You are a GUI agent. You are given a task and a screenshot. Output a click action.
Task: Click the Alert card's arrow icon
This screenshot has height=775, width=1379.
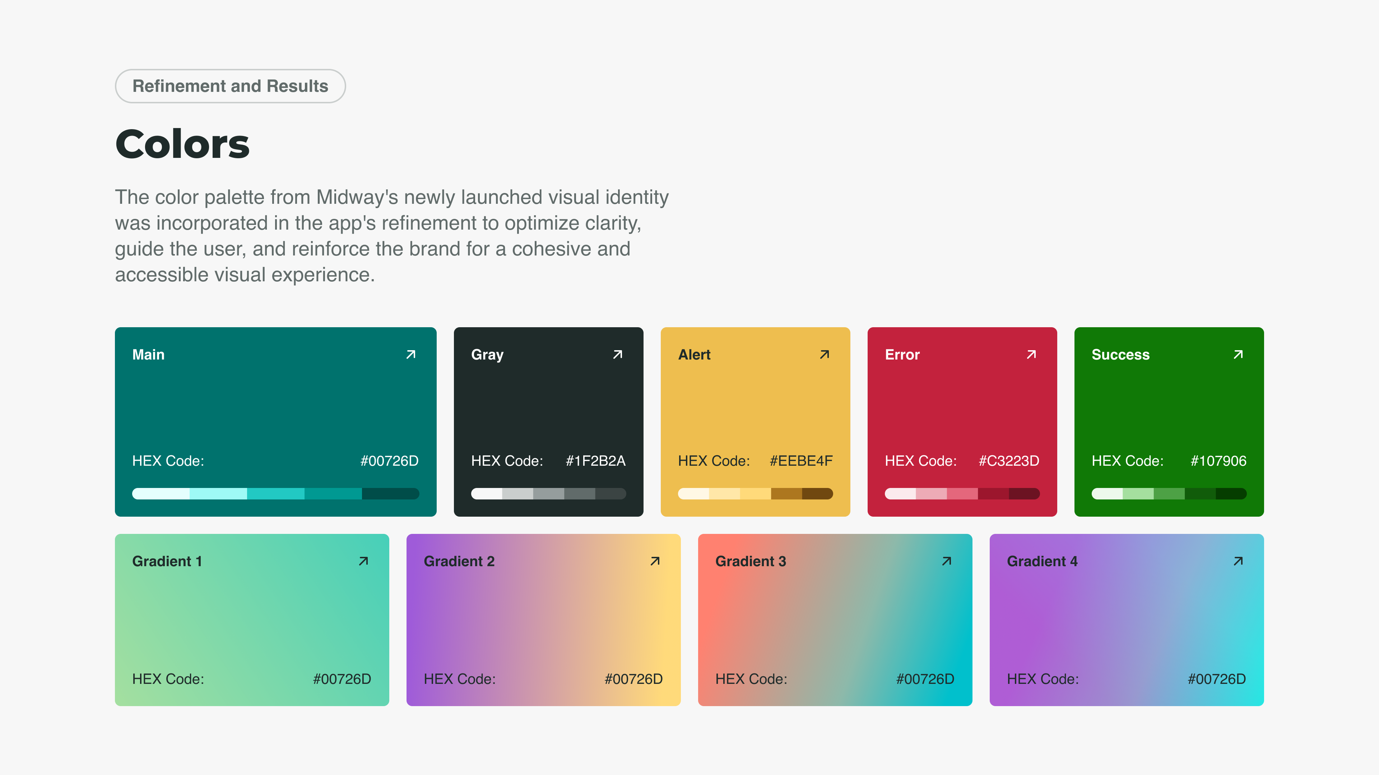pos(825,354)
